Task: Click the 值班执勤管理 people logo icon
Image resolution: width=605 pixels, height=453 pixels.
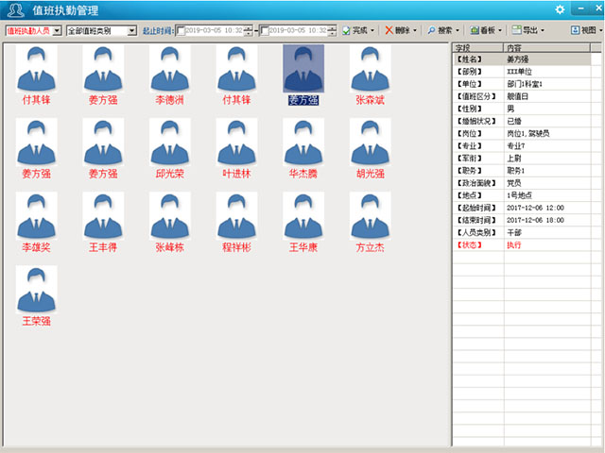Action: [x=16, y=10]
